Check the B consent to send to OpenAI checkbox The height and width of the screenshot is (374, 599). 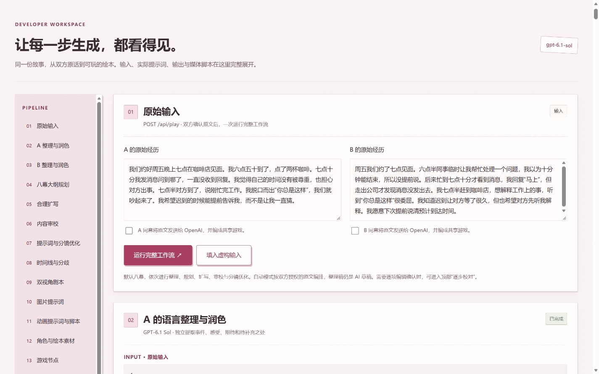[355, 230]
